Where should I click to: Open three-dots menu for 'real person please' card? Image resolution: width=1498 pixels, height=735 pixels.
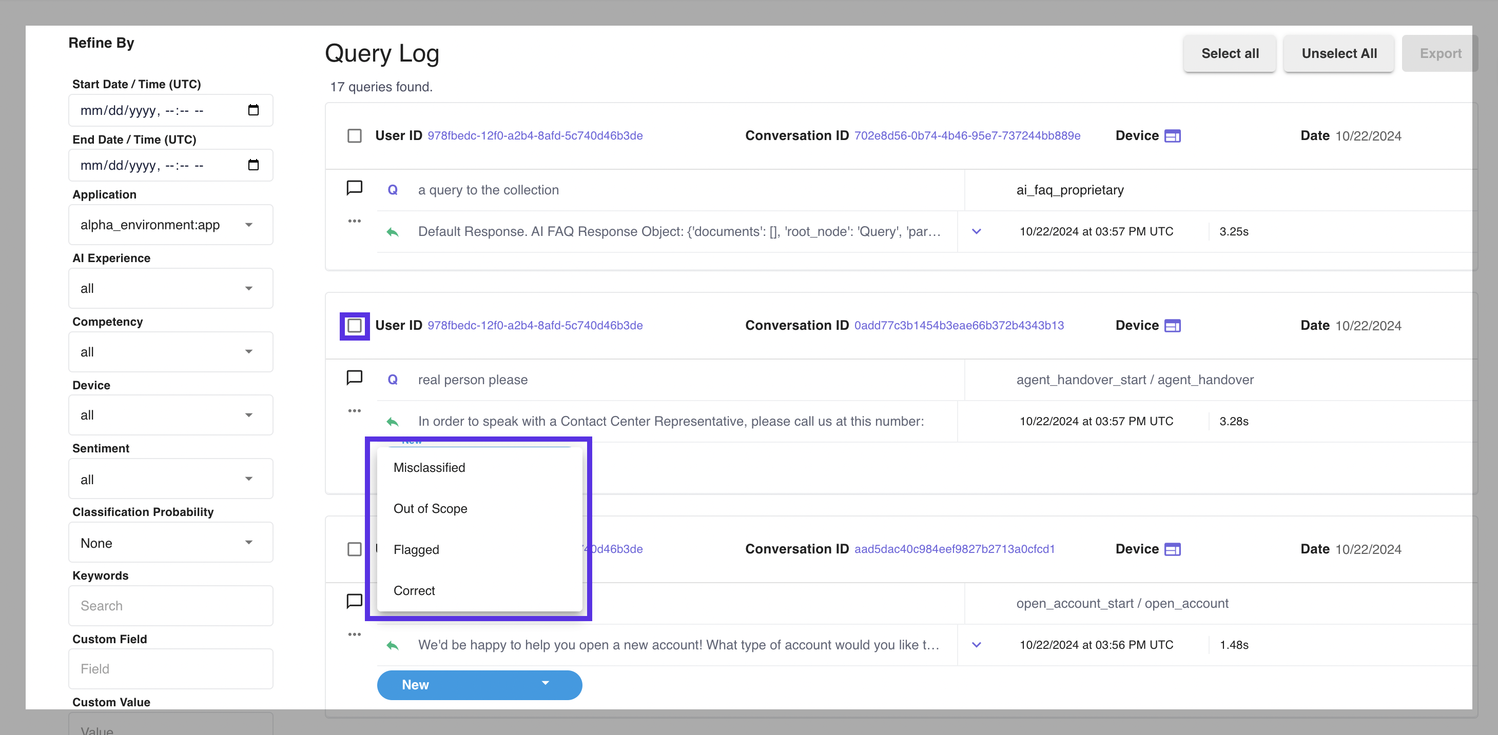click(x=354, y=411)
